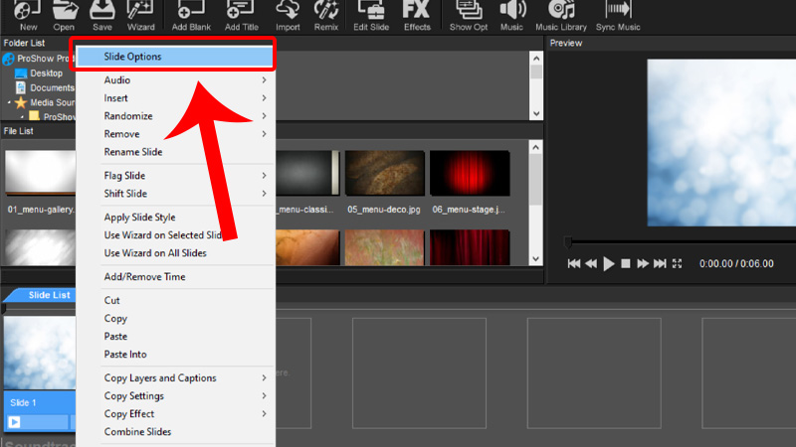Image resolution: width=796 pixels, height=447 pixels.
Task: Save the show using Save icon
Action: click(x=102, y=14)
